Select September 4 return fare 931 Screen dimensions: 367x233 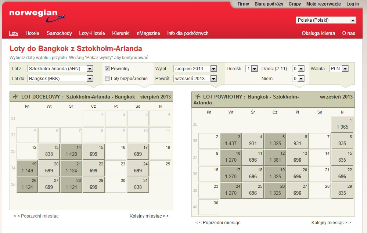click(x=253, y=141)
